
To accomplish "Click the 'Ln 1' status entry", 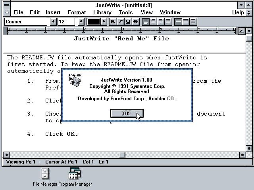I will (104, 162).
